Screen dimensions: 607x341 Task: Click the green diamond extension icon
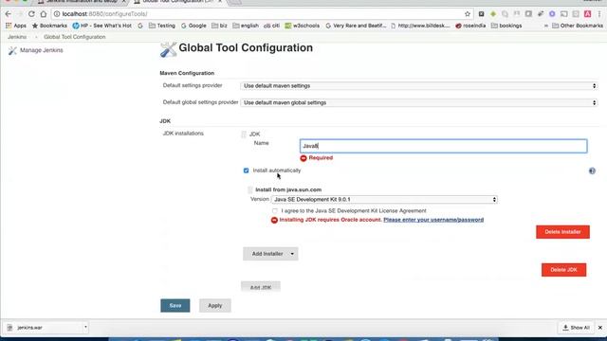pos(493,14)
